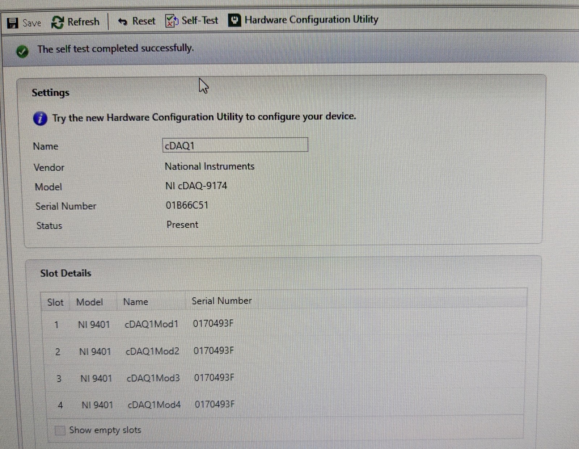This screenshot has width=579, height=449.
Task: Click the Serial Number label in Settings
Action: 66,206
